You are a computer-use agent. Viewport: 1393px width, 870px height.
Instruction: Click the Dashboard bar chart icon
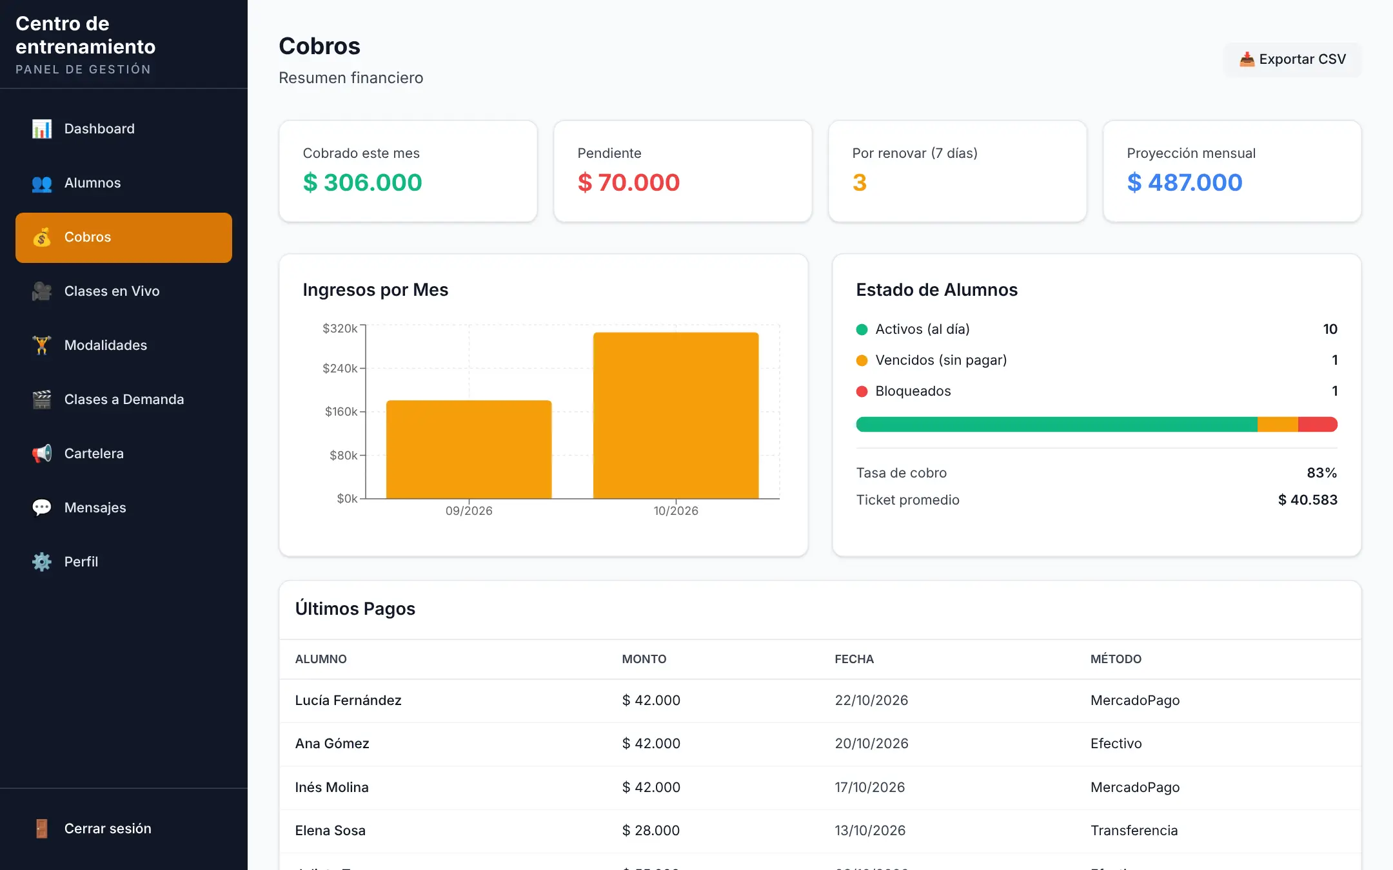coord(42,129)
